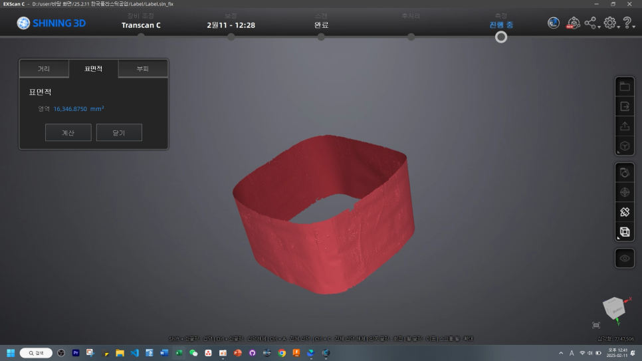Go to the 완료 scan step
Viewport: 642px width, 361px height.
pyautogui.click(x=321, y=25)
